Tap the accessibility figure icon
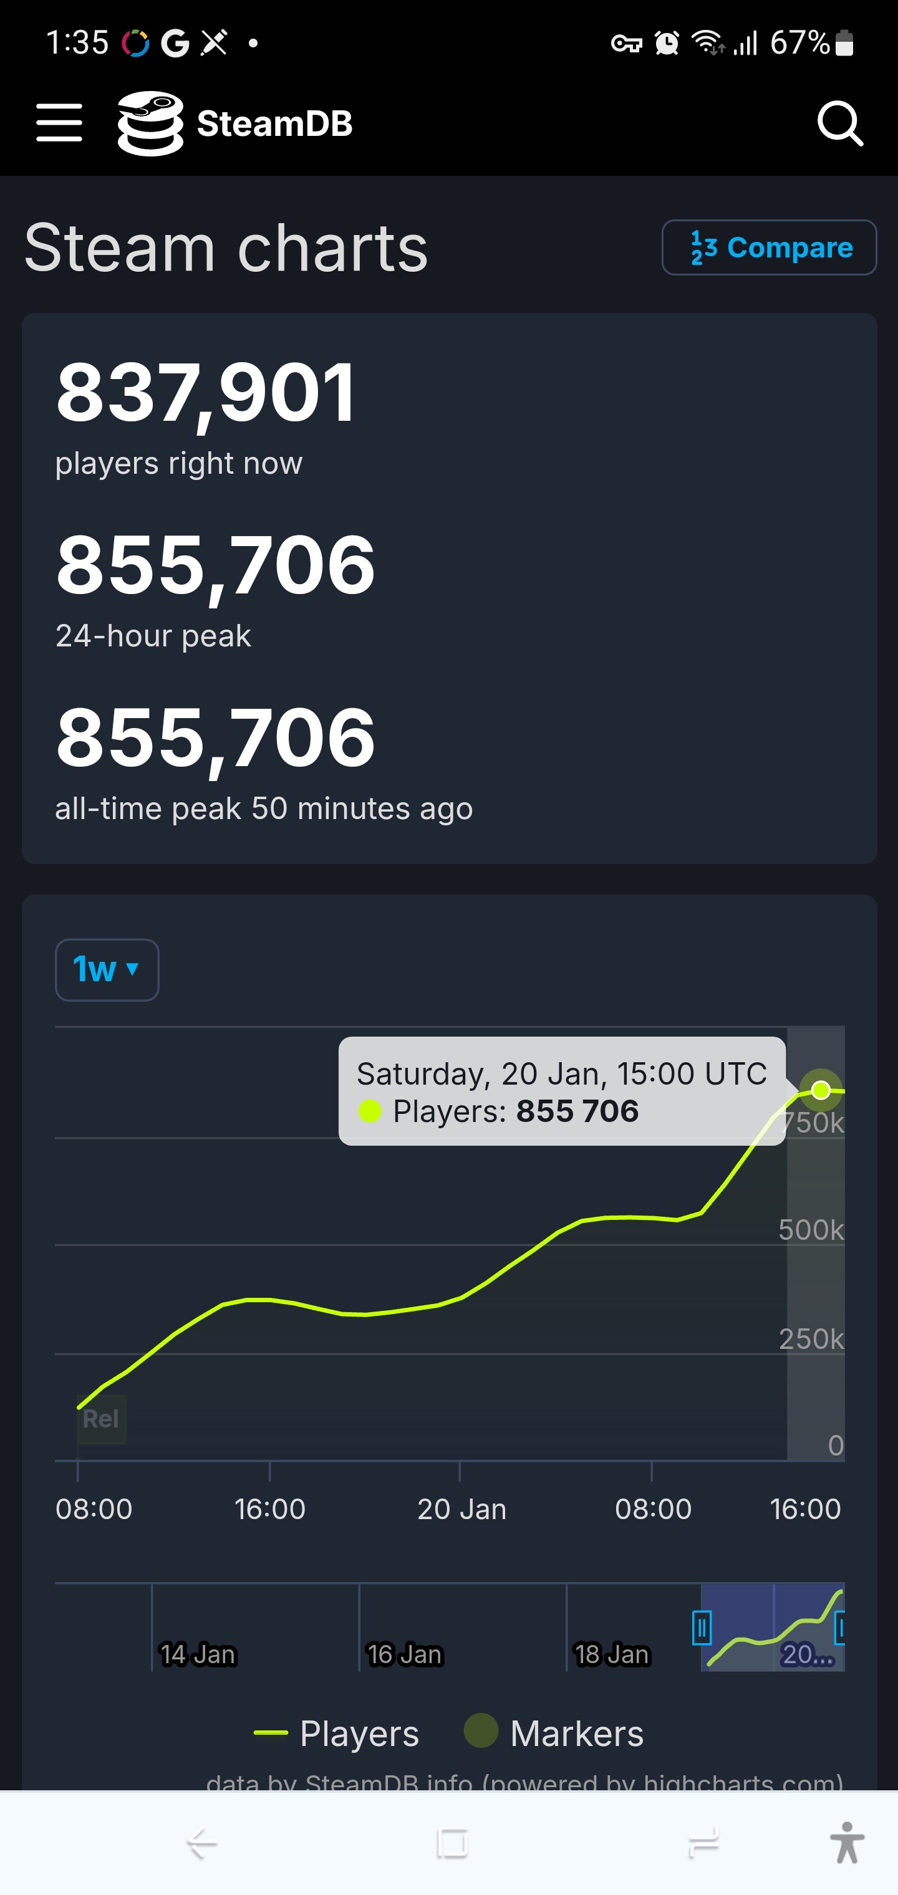Screen dimensions: 898x1895 (846, 1843)
